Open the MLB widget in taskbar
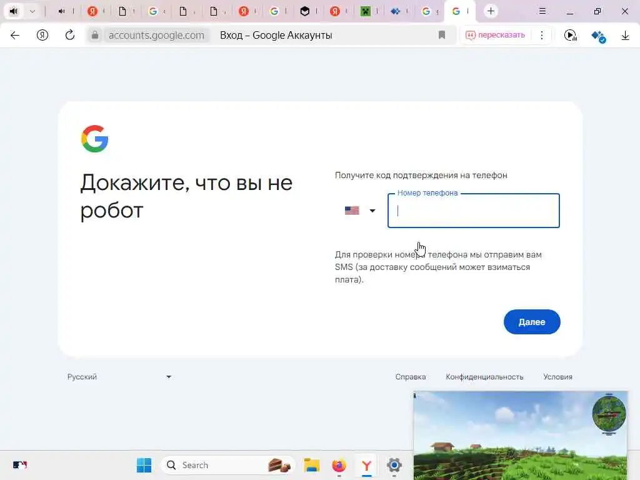640x480 pixels. (x=19, y=465)
